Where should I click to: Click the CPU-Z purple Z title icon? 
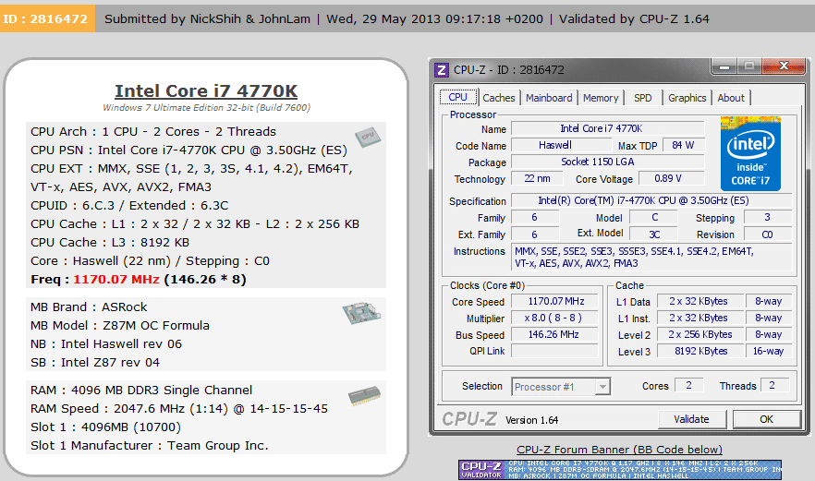[442, 69]
